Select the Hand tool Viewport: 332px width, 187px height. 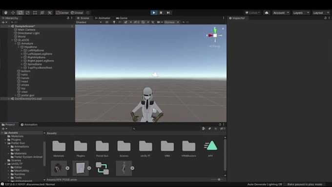coord(5,13)
